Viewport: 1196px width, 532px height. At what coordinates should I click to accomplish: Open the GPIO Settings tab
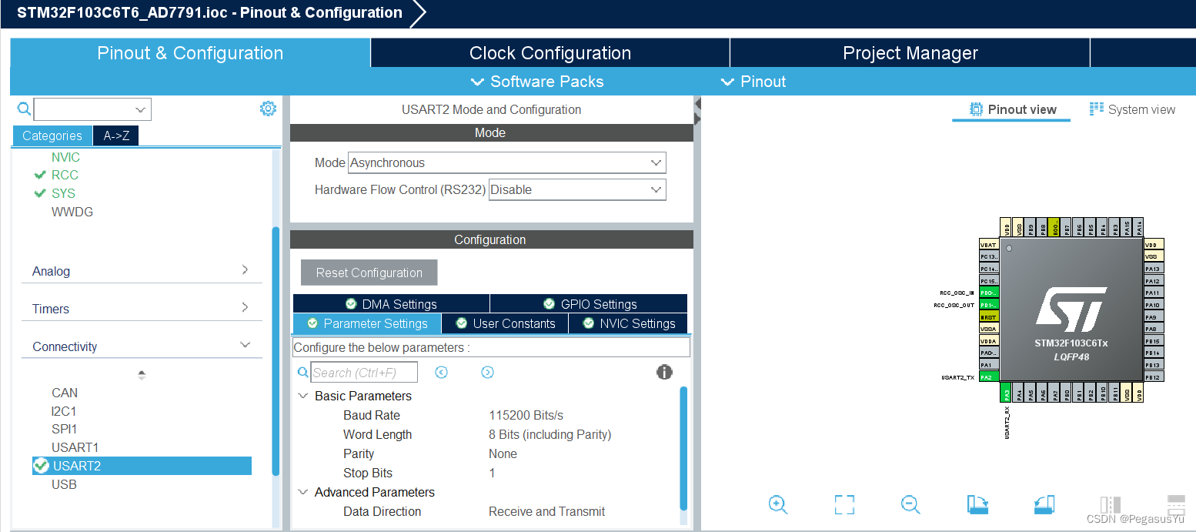(x=589, y=304)
